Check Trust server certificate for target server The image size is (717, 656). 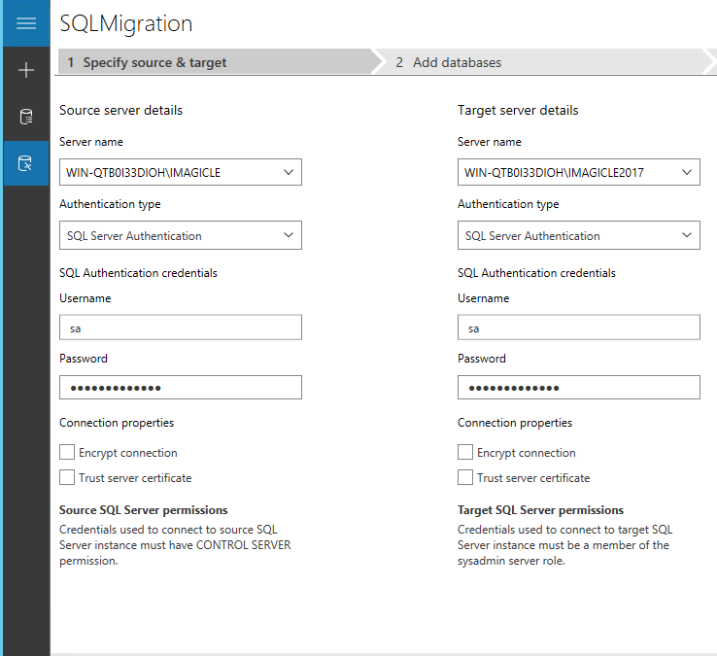pos(465,477)
